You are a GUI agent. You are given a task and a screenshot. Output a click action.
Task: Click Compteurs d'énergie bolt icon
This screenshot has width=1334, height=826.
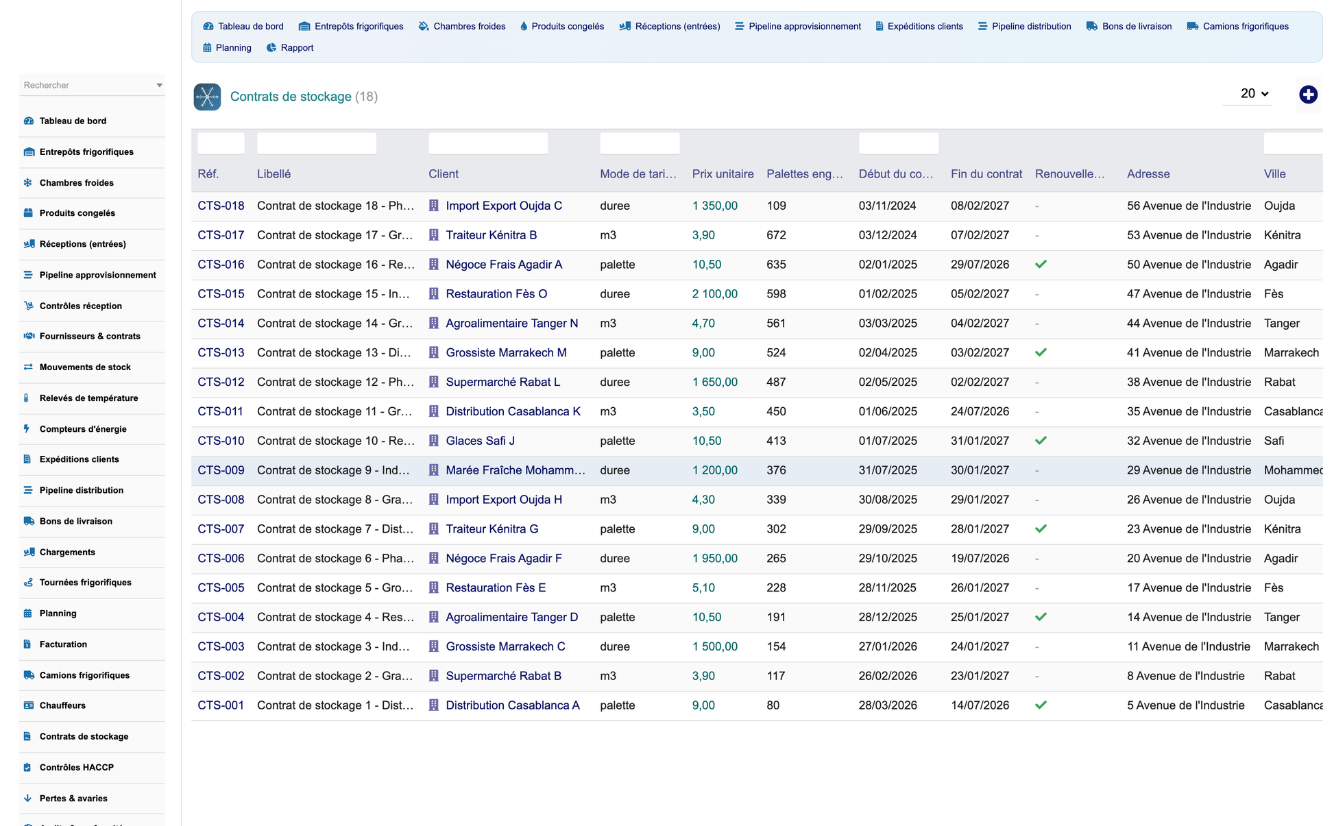click(x=27, y=428)
